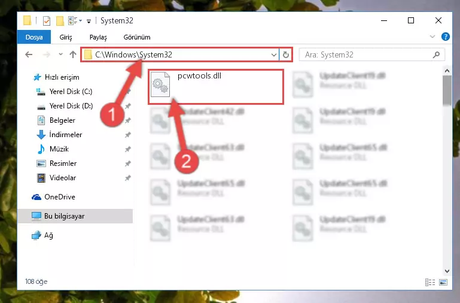
Task: Click the vertical scrollbar thumb
Action: click(x=447, y=90)
